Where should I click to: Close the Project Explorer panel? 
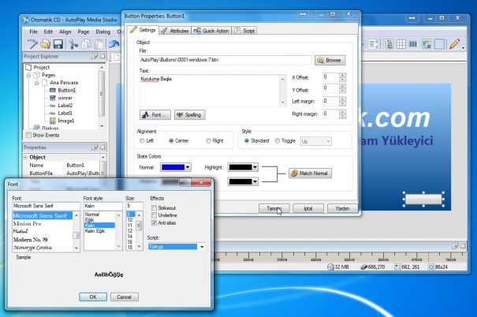[102, 56]
